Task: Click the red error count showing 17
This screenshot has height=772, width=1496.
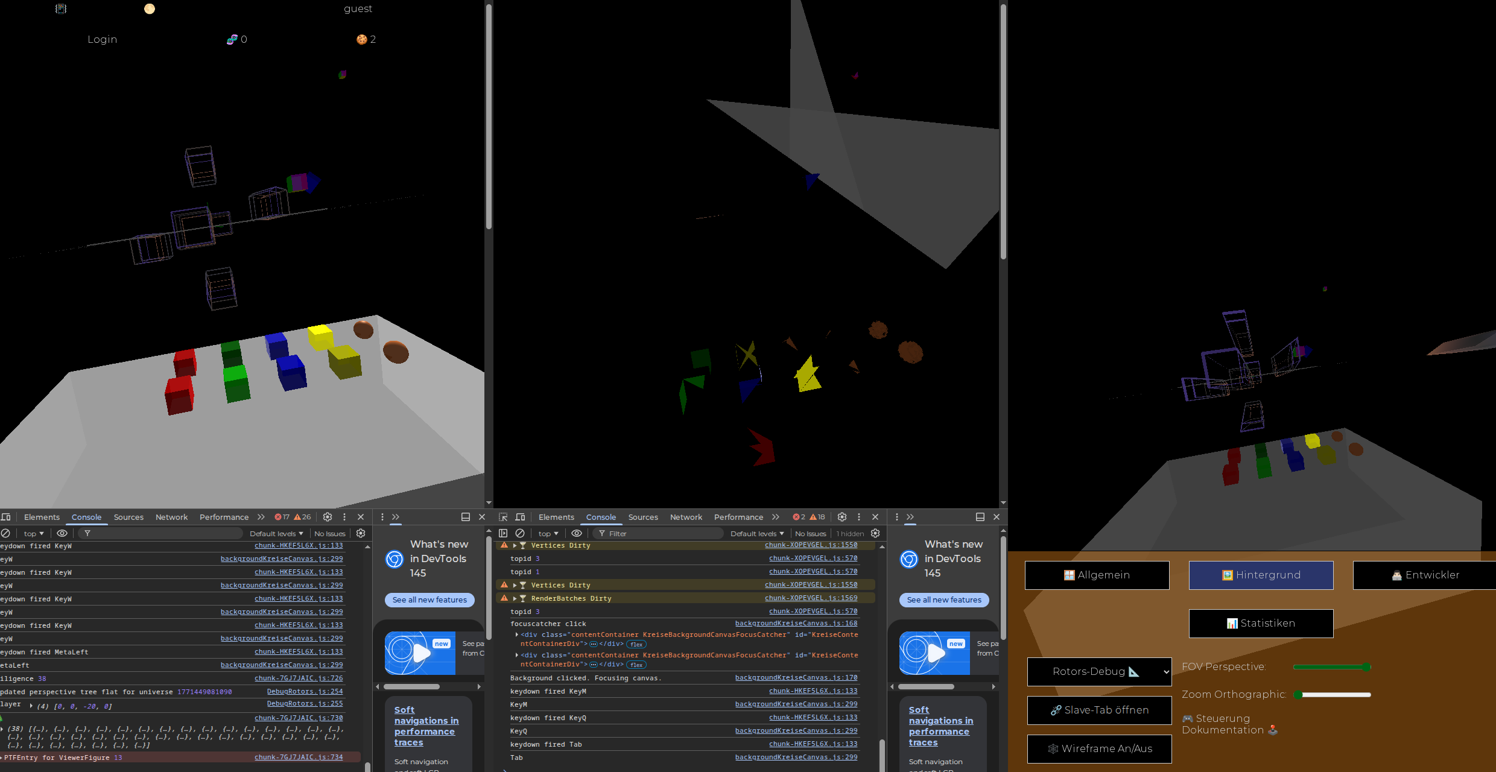Action: 282,517
